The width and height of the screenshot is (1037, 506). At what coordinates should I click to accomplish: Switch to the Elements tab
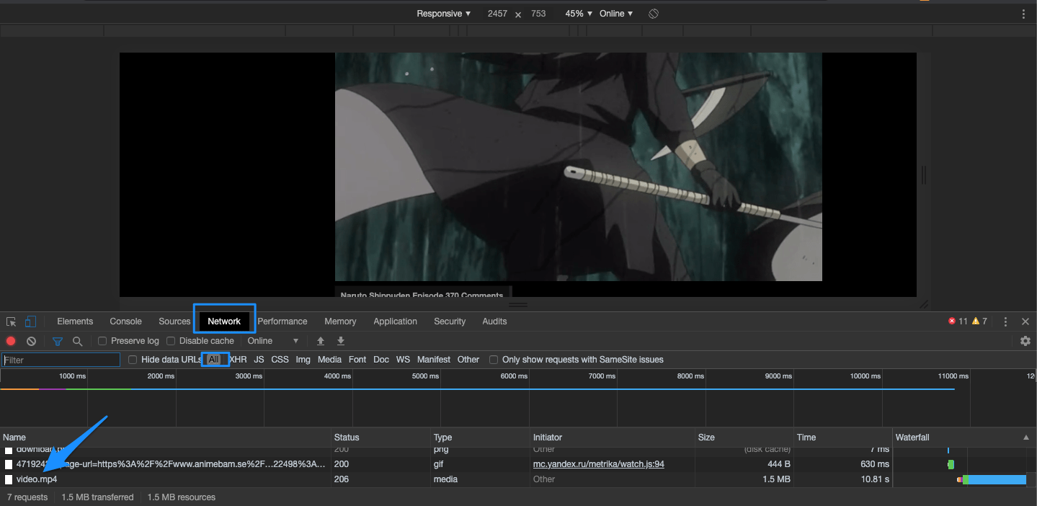(x=75, y=321)
